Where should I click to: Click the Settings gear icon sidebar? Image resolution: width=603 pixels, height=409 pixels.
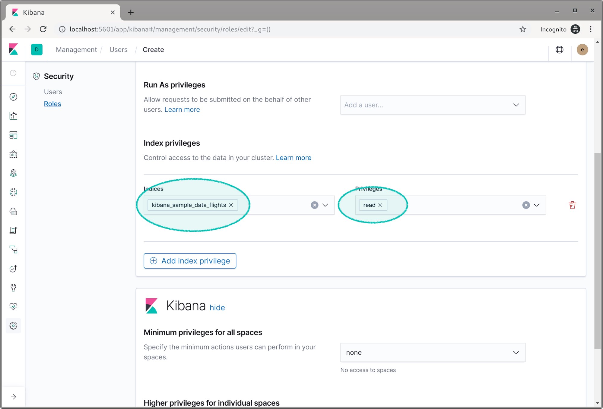(x=13, y=326)
